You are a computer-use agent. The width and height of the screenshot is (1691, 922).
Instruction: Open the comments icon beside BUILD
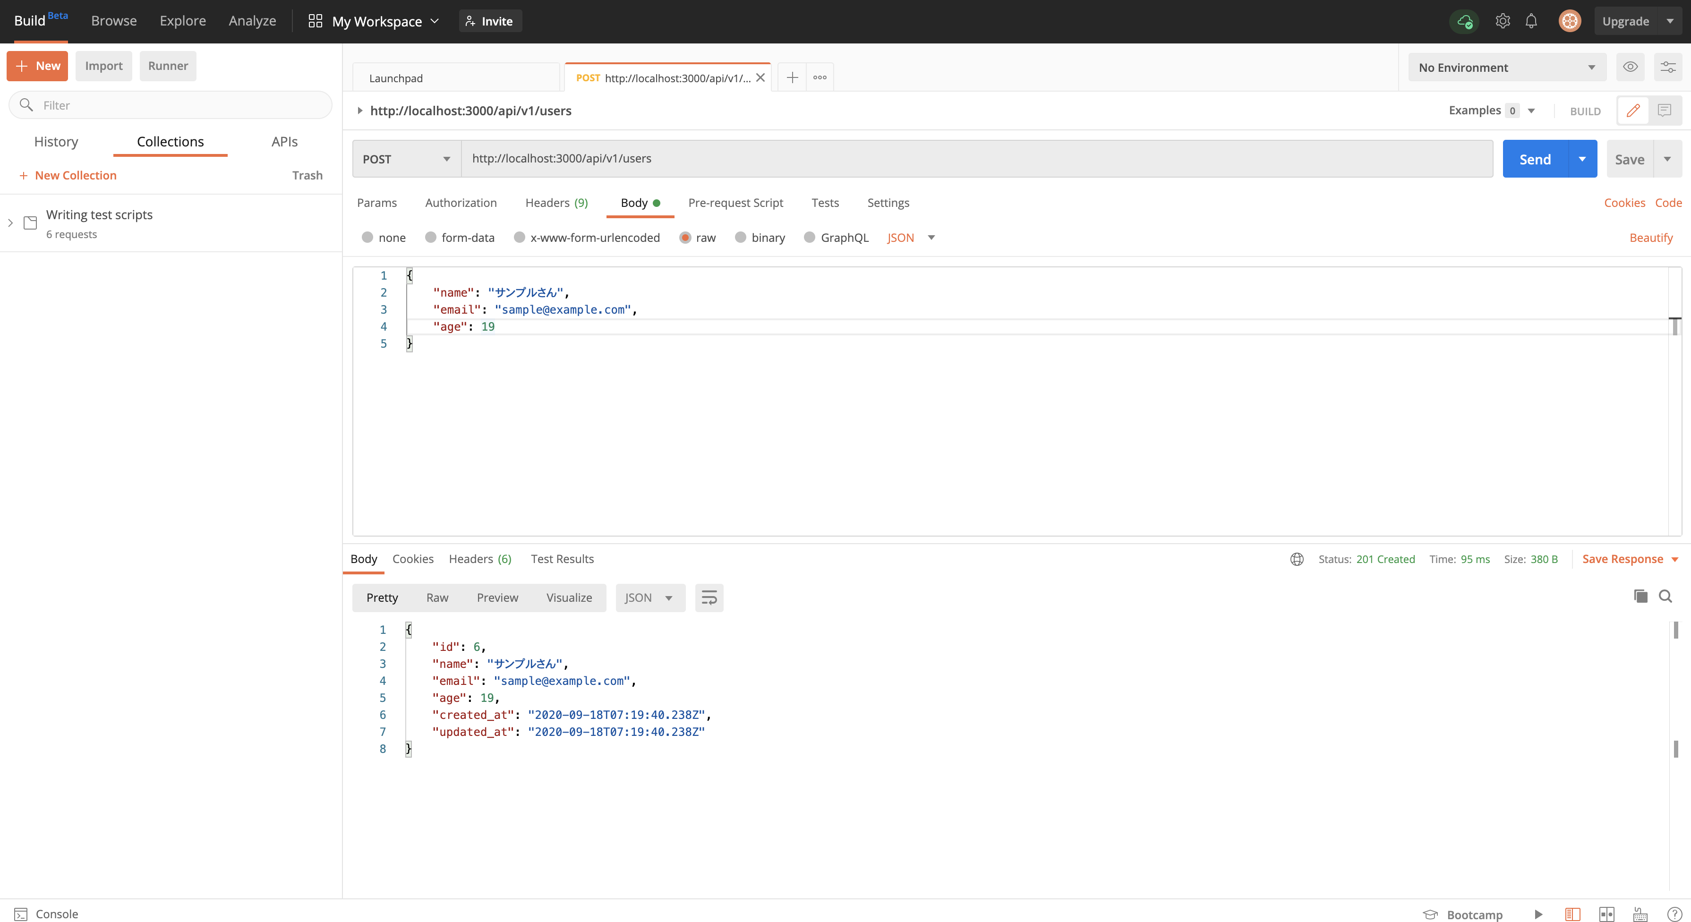[x=1664, y=110]
